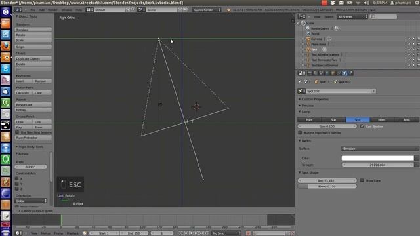Image resolution: width=420 pixels, height=236 pixels.
Task: Open the Properties editor type selector
Action: 302,73
